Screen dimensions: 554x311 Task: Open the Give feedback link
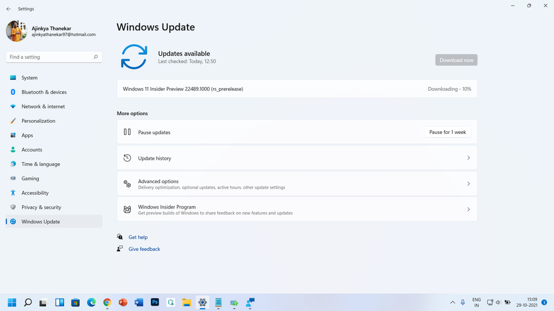[x=144, y=249]
